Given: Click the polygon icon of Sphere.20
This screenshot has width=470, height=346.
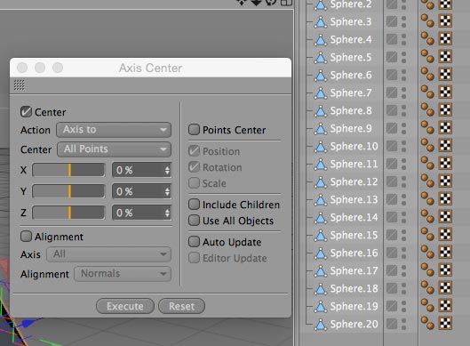Looking at the screenshot, I should 321,325.
